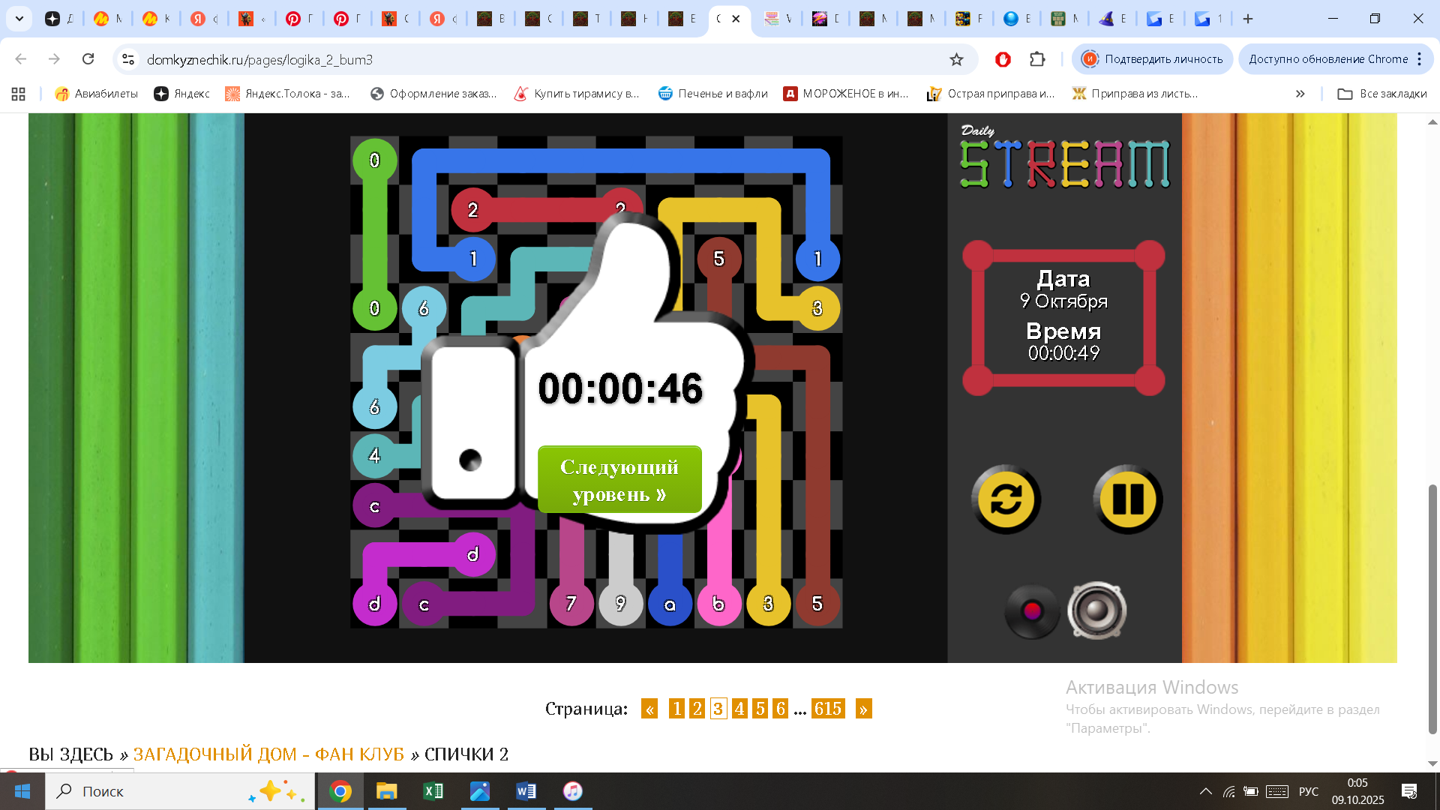This screenshot has height=810, width=1440.
Task: Click Подтвердить личность profile button
Action: pos(1153,59)
